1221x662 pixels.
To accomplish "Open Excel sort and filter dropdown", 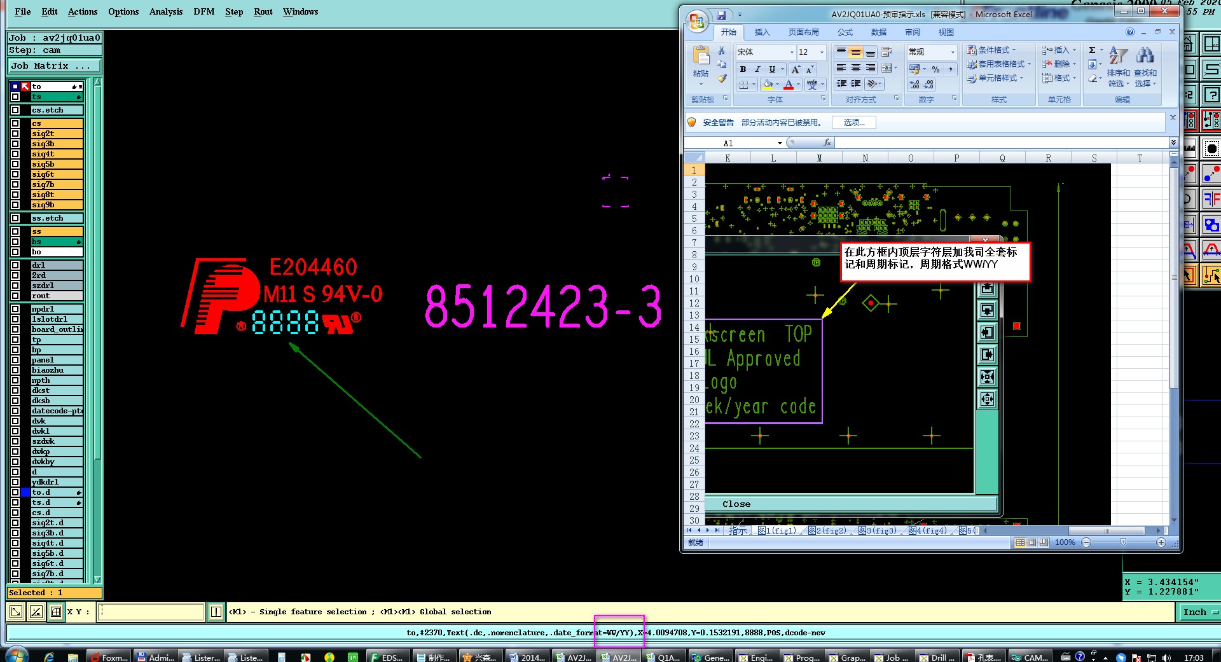I will tap(1118, 66).
